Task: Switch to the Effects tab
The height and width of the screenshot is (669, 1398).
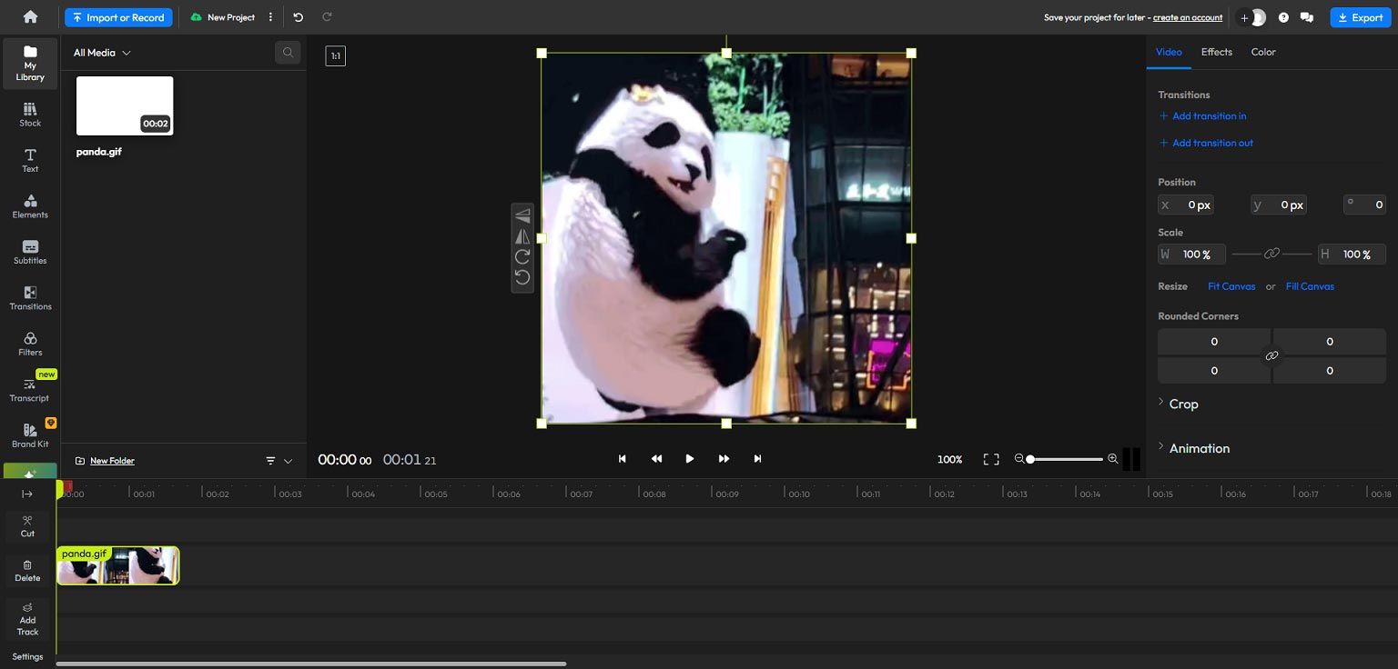Action: tap(1216, 52)
